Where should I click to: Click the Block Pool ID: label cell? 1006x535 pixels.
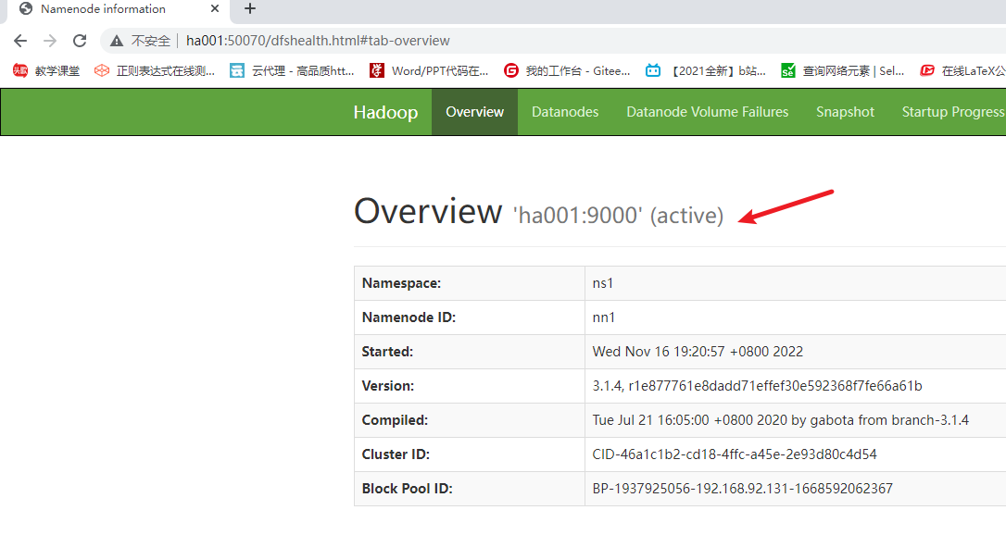coord(470,489)
